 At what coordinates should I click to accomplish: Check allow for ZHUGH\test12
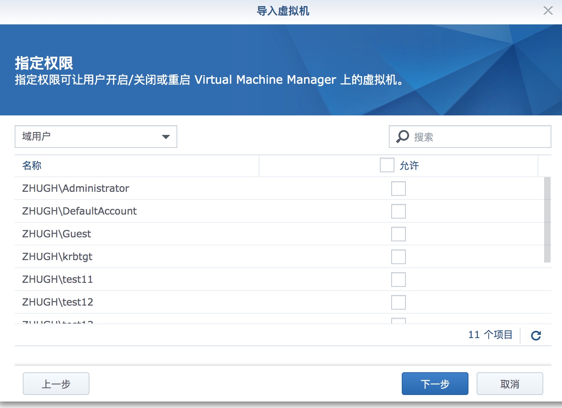399,302
